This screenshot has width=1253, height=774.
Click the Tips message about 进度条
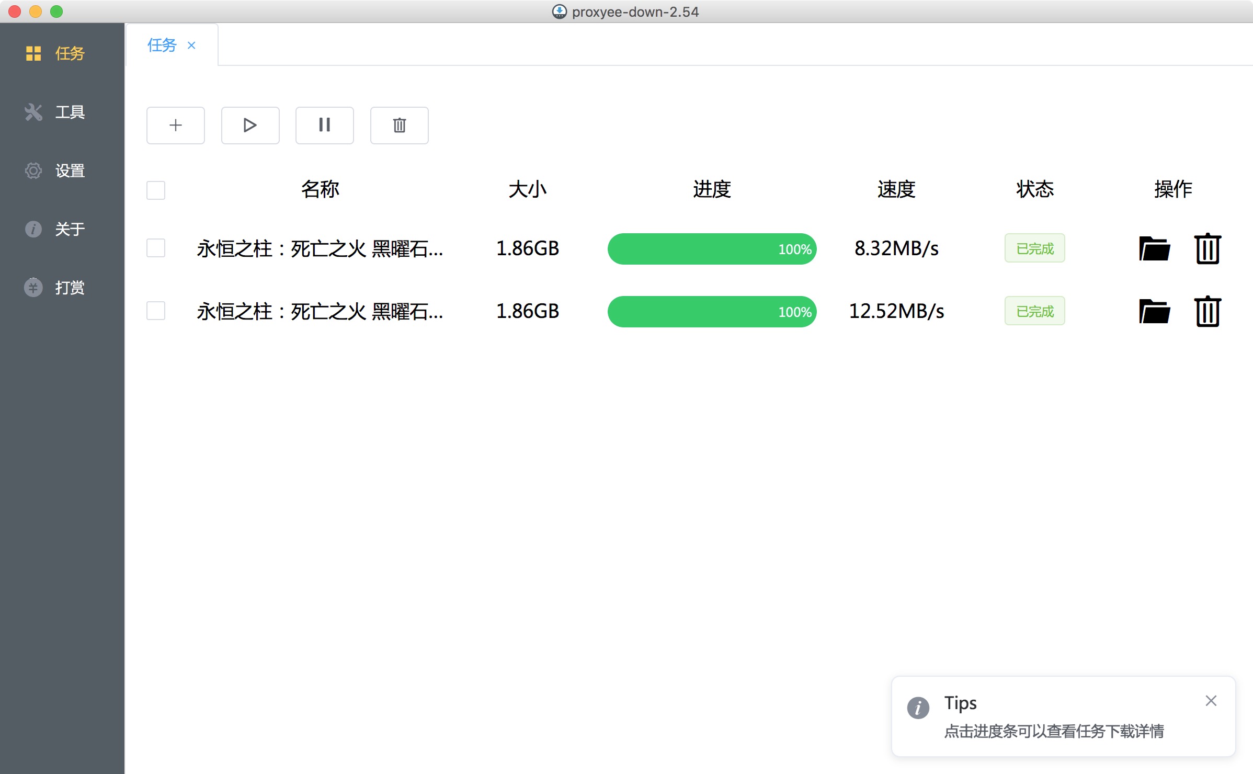pos(1054,731)
